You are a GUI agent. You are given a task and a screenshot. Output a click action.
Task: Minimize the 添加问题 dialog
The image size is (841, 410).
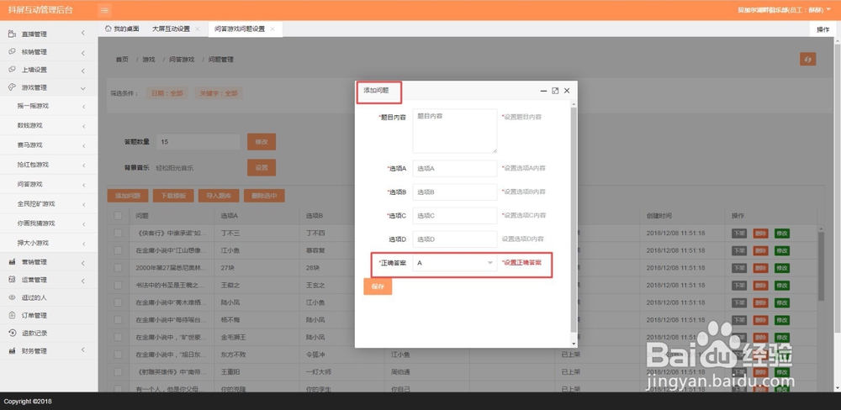click(x=543, y=91)
